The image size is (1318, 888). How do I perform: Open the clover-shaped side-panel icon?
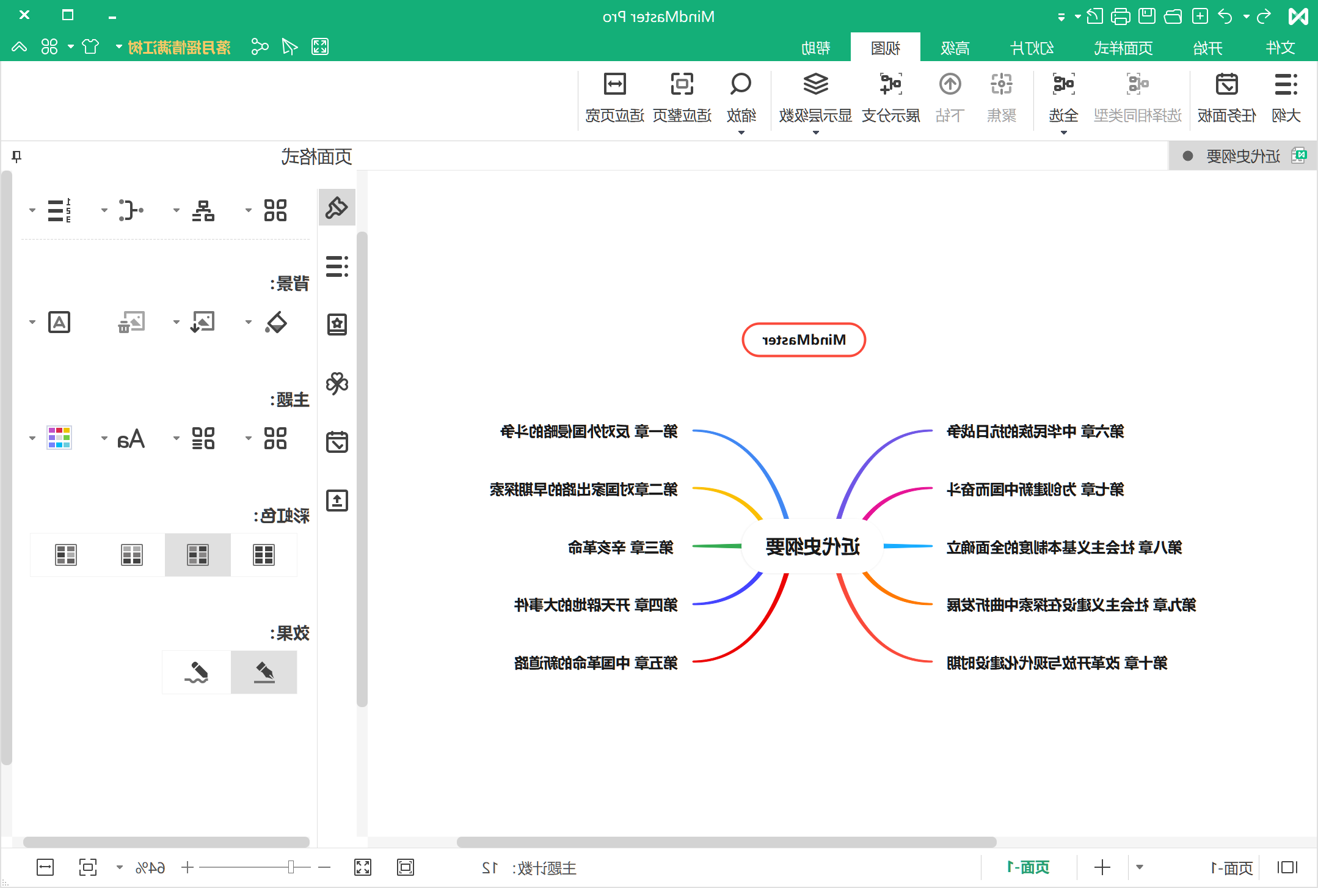point(337,383)
